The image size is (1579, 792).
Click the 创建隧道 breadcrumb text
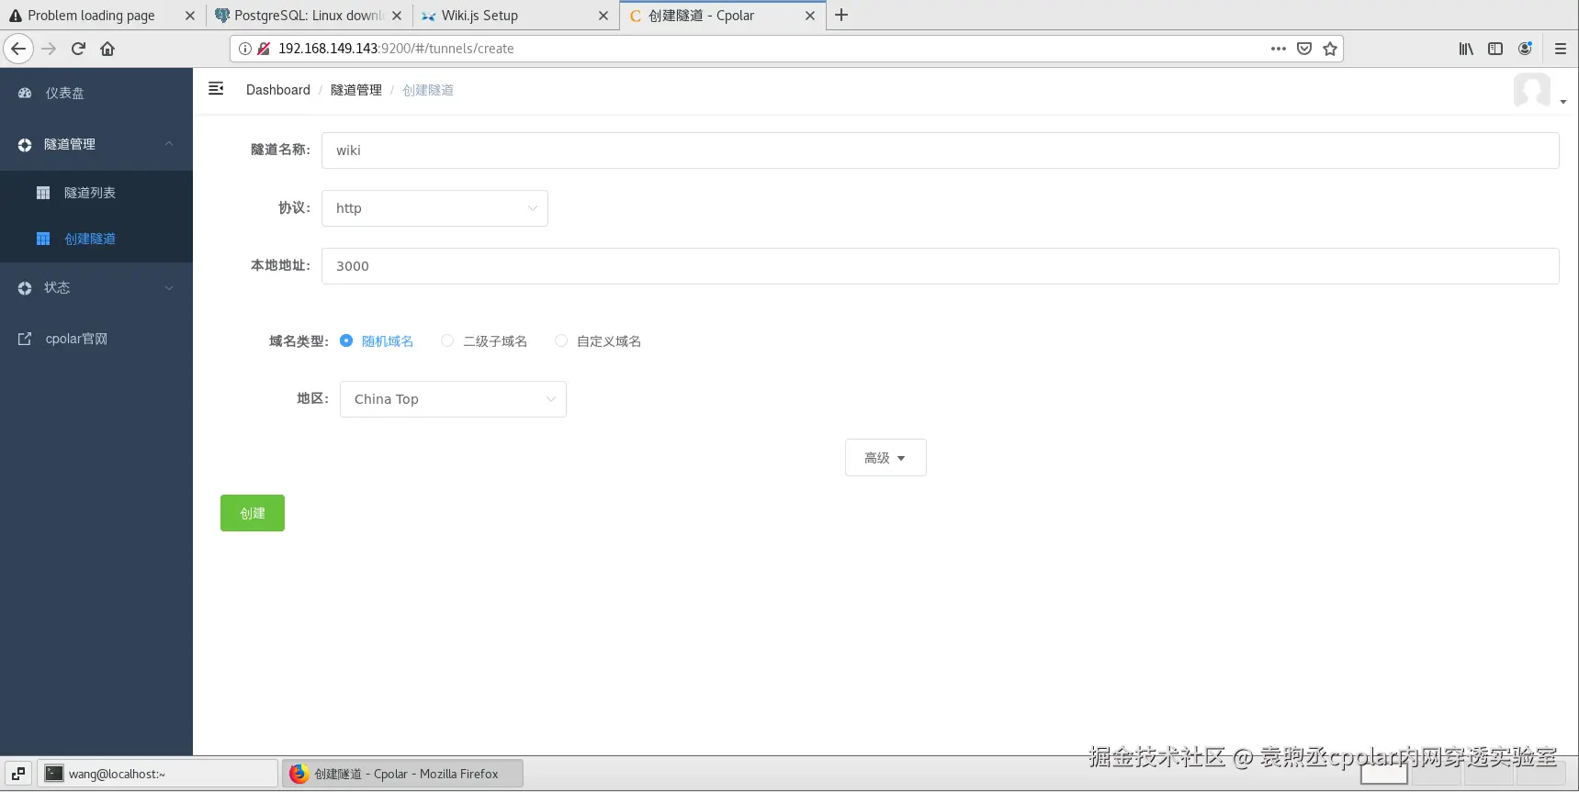(428, 90)
